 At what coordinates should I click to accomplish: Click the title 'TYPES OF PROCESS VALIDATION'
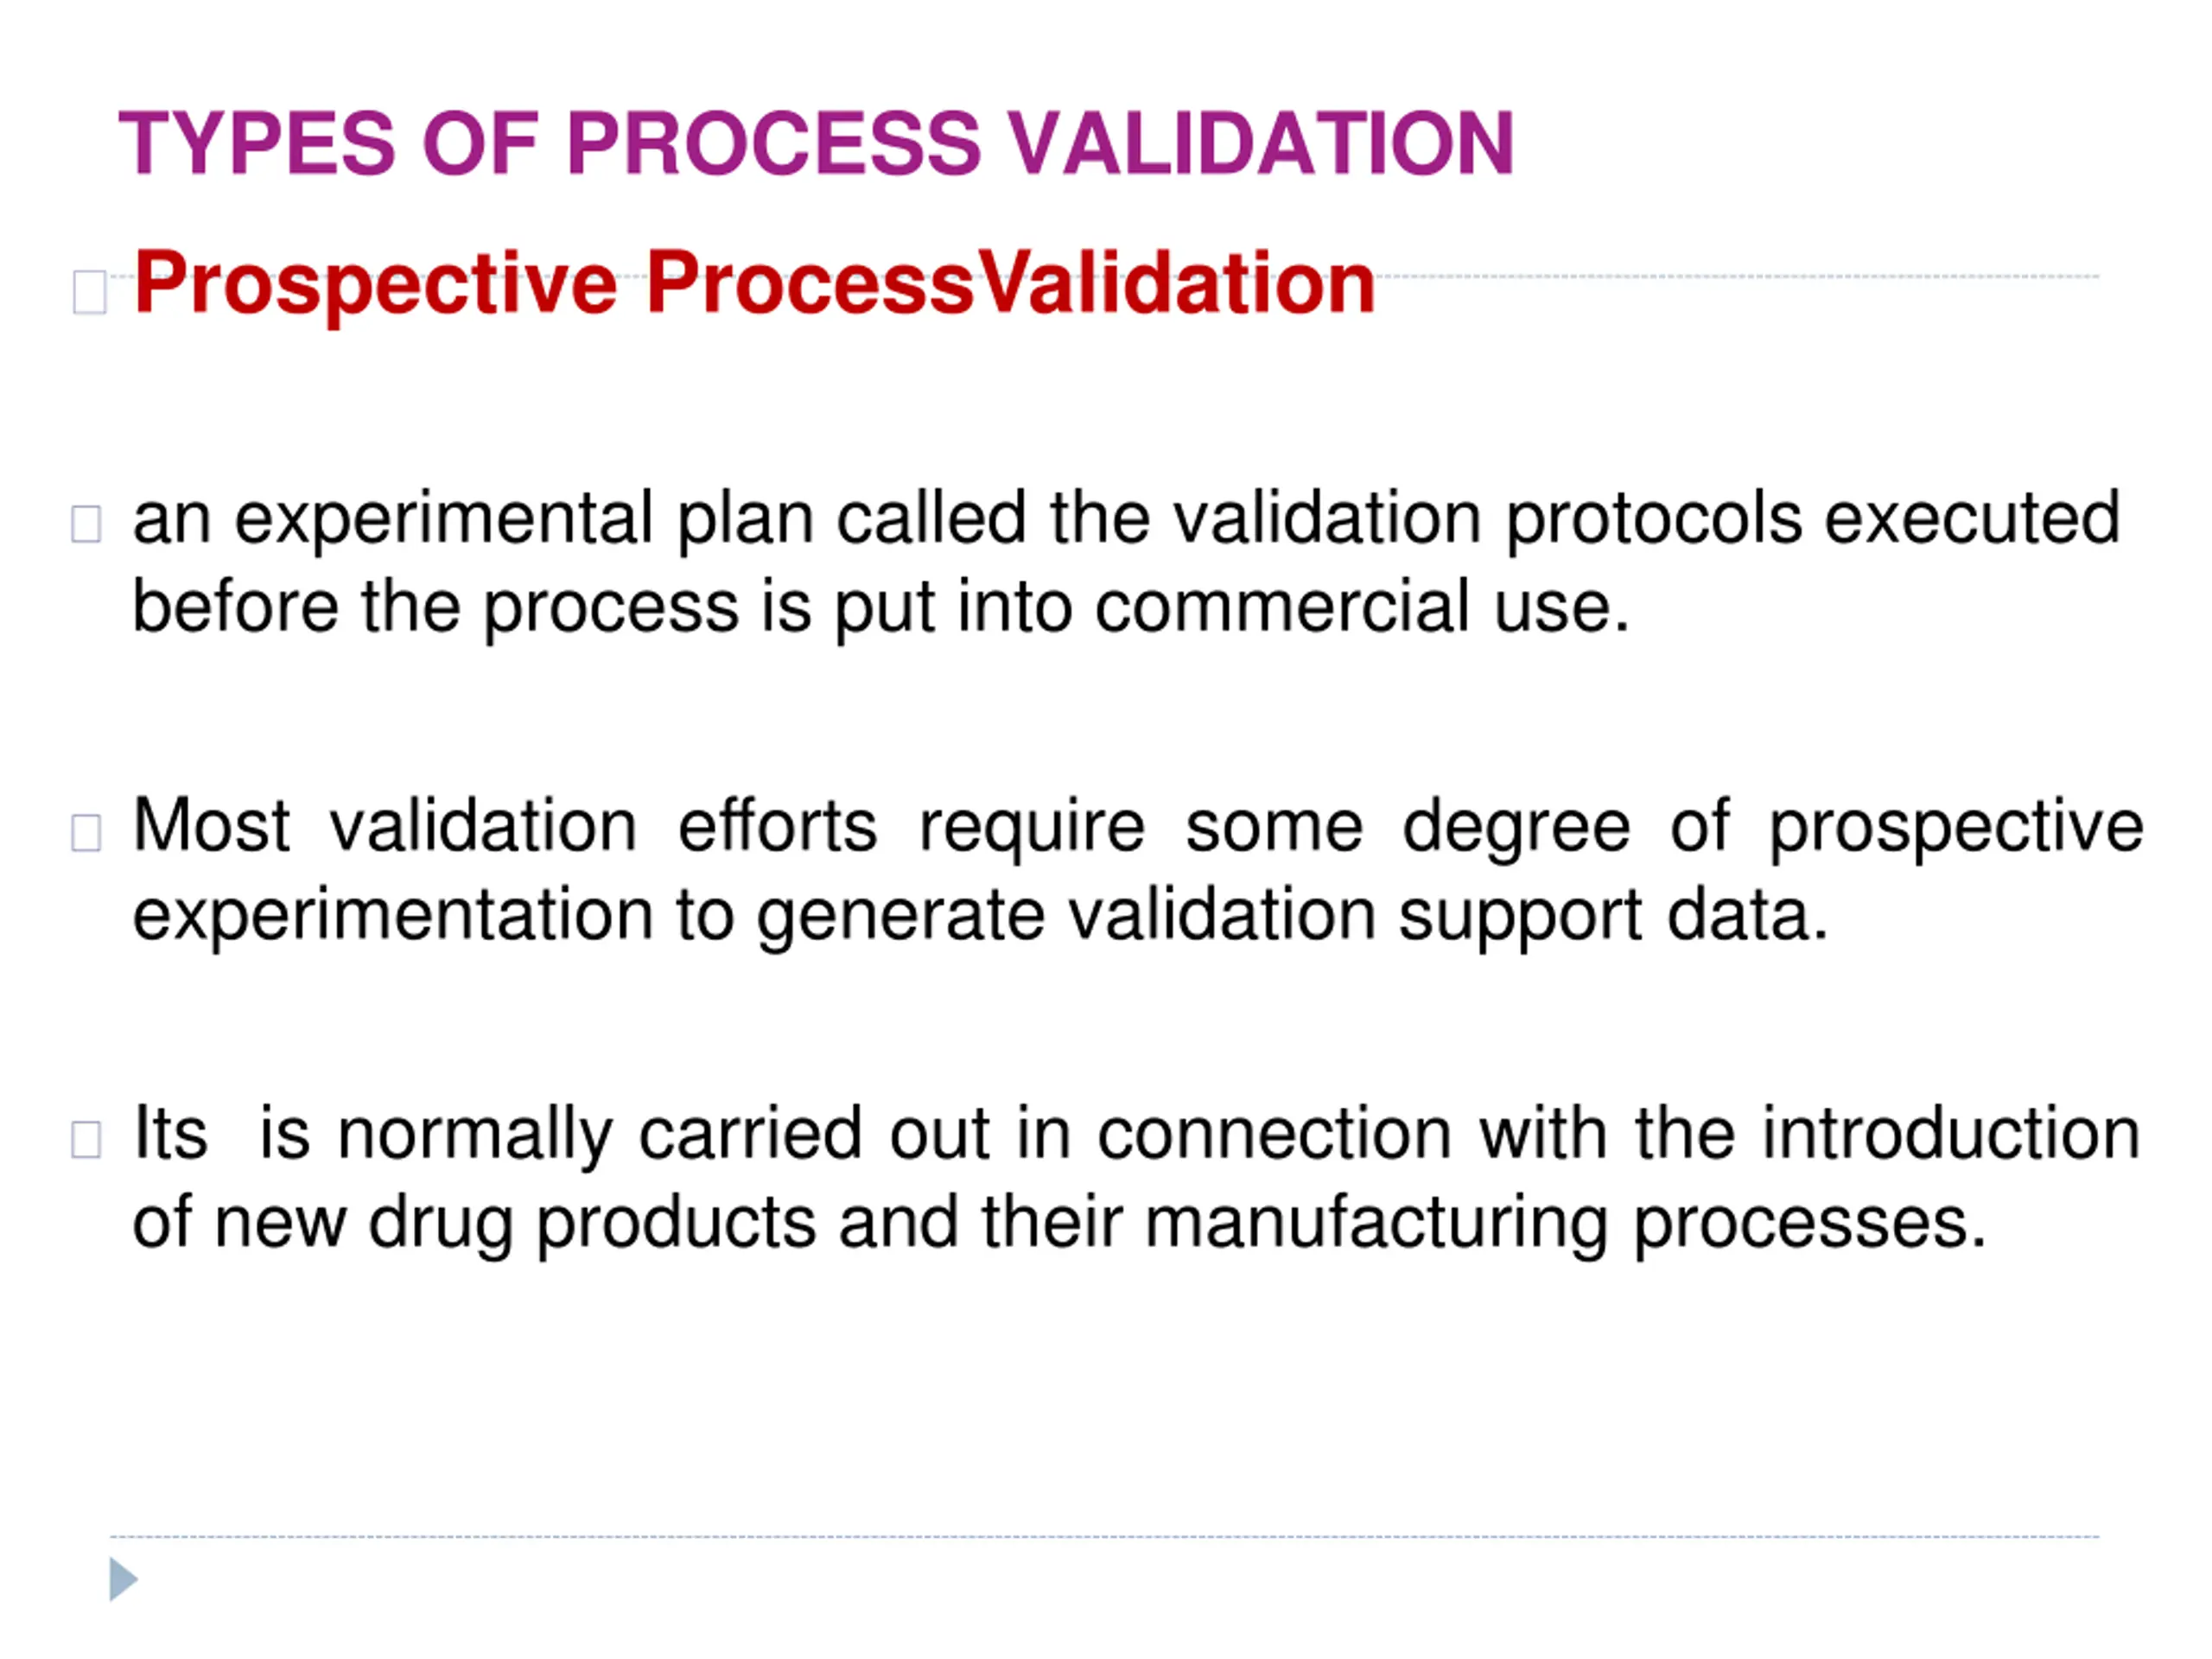(816, 144)
